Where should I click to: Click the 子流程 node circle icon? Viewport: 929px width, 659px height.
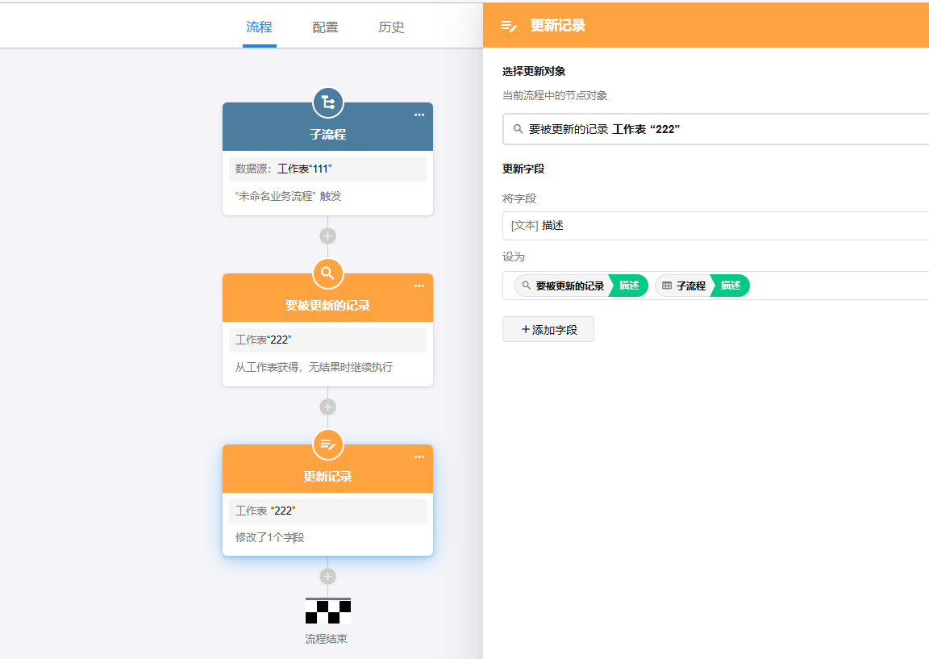[x=327, y=103]
